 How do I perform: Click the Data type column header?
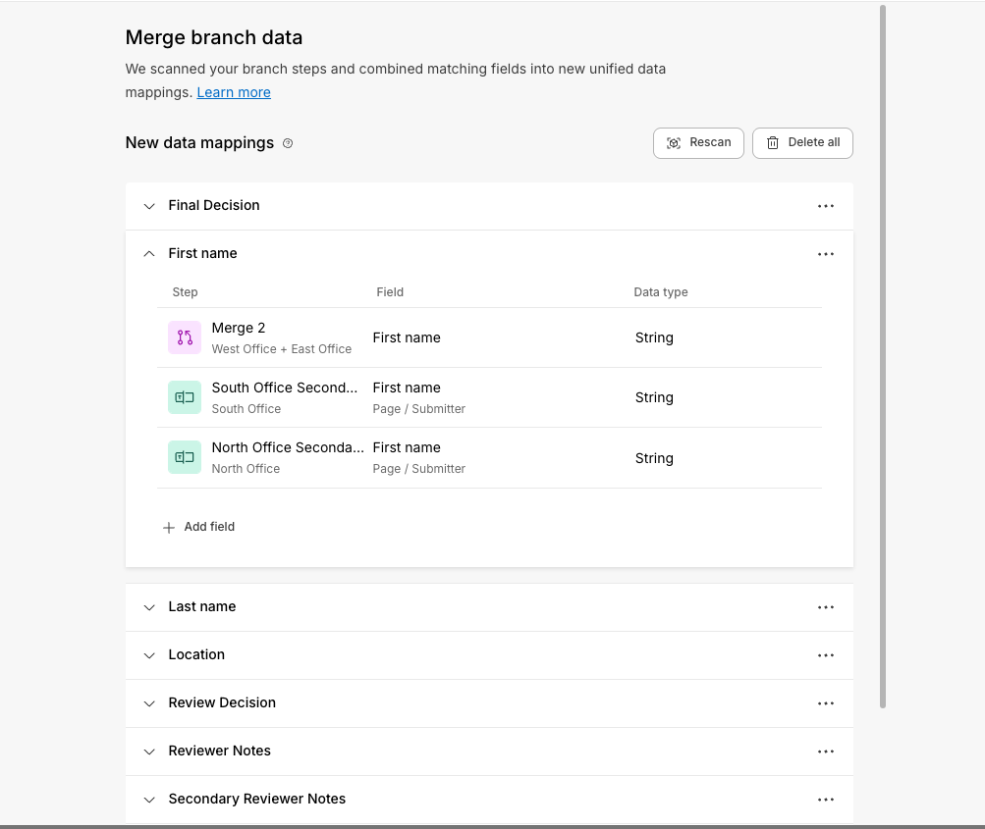coord(661,291)
